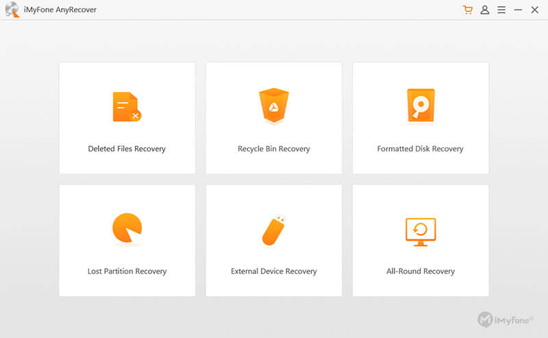Close the AnyRecover window
548x338 pixels.
535,10
